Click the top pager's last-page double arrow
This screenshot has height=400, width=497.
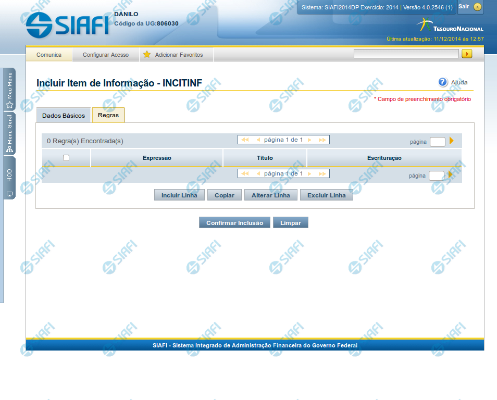(322, 140)
